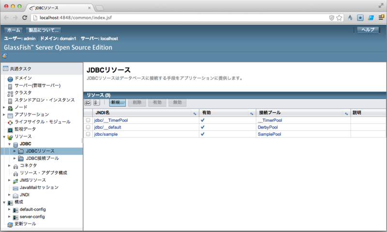This screenshot has height=232, width=387.
Task: Bookmark this page with the star icon
Action: click(339, 17)
